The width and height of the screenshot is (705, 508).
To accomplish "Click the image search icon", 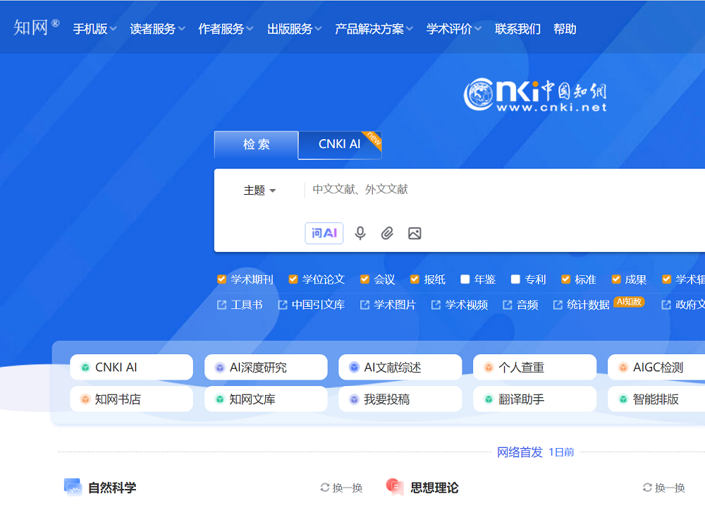I will [x=415, y=233].
